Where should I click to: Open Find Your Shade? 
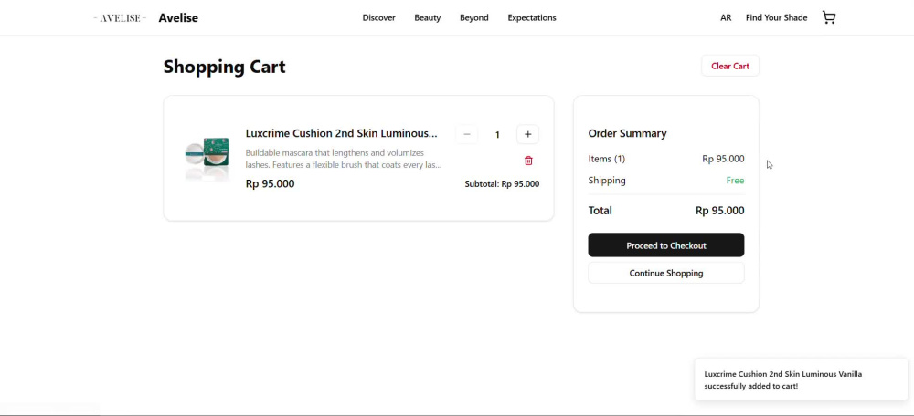pos(776,18)
